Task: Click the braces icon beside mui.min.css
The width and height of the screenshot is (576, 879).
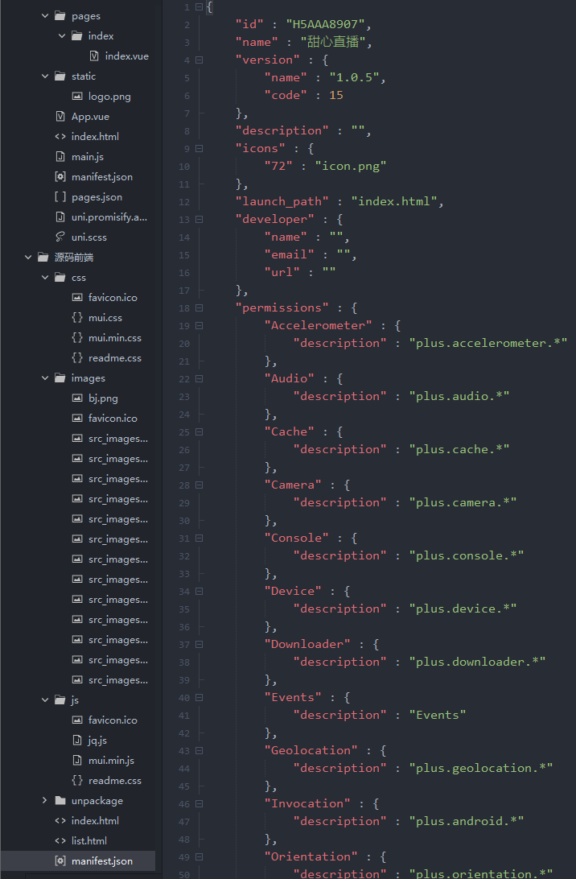Action: pos(77,338)
